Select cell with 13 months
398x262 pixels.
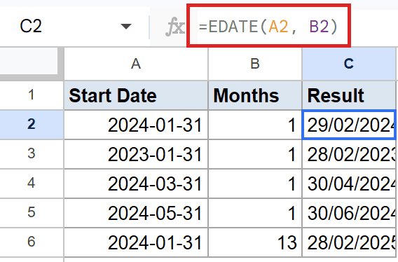[255, 242]
